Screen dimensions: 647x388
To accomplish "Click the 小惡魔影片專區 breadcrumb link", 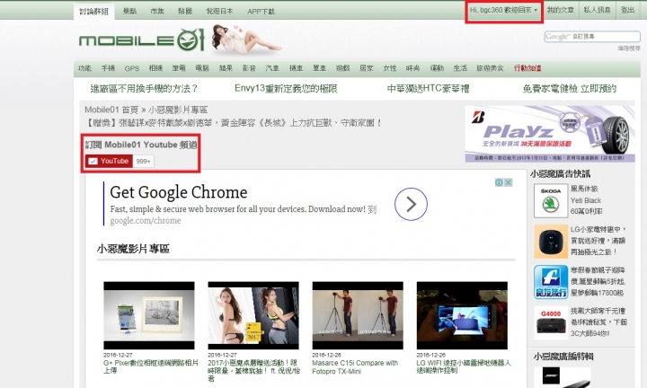I will 178,110.
